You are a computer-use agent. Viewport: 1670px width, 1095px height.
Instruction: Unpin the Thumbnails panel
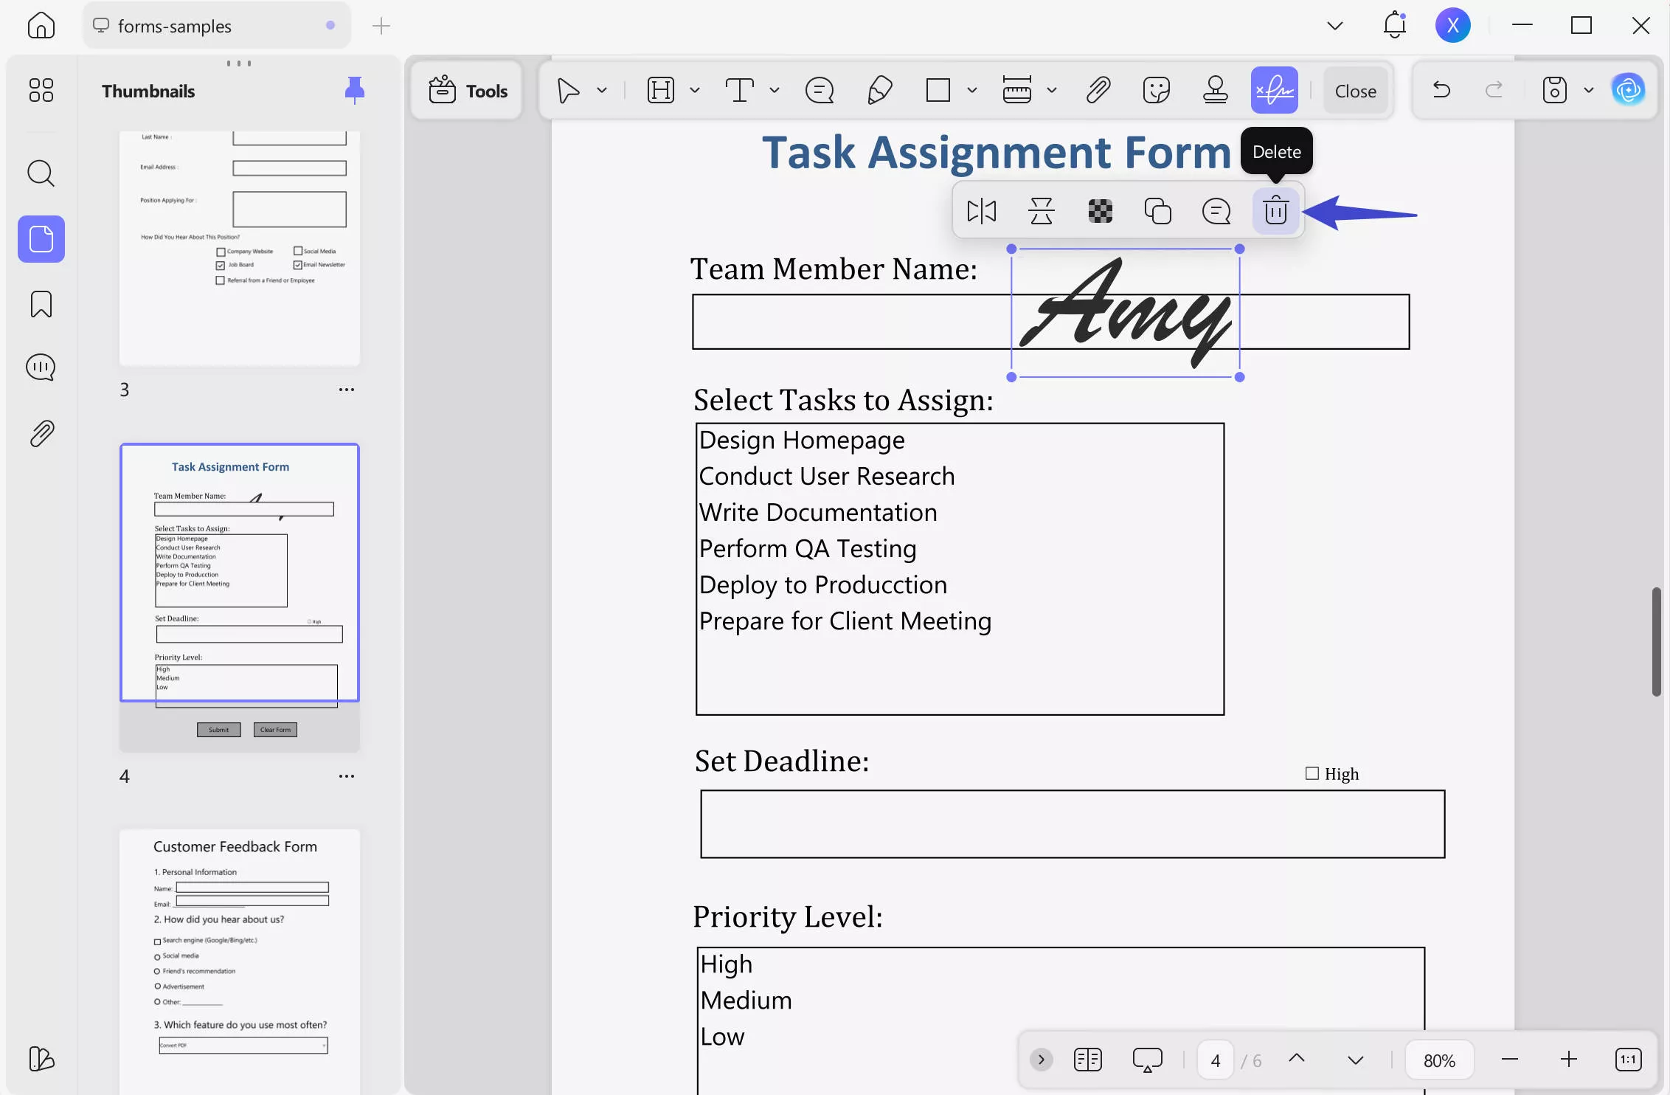[x=355, y=89]
